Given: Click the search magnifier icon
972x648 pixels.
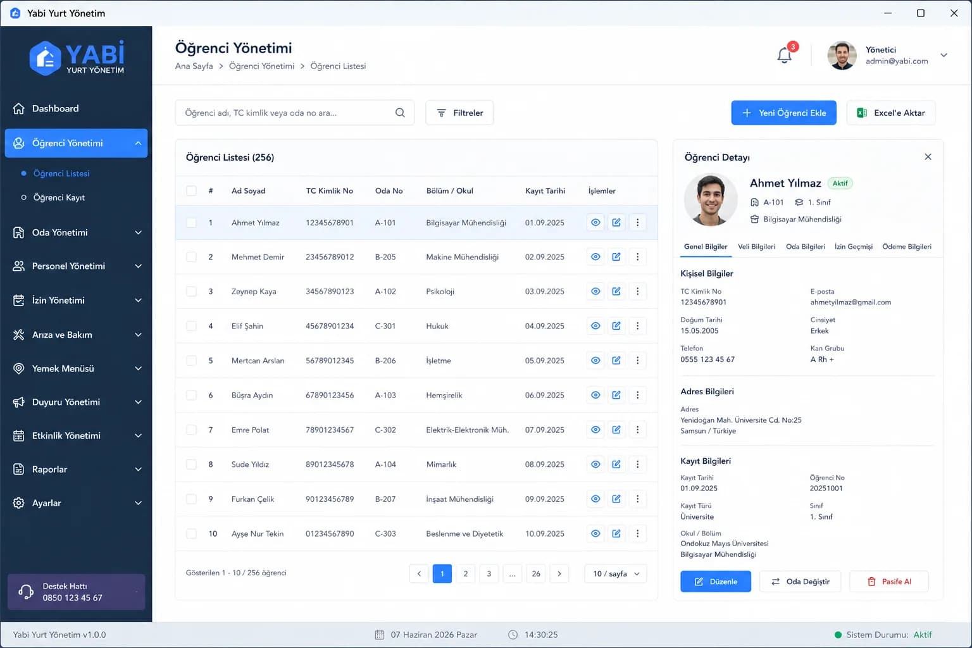Looking at the screenshot, I should (400, 113).
